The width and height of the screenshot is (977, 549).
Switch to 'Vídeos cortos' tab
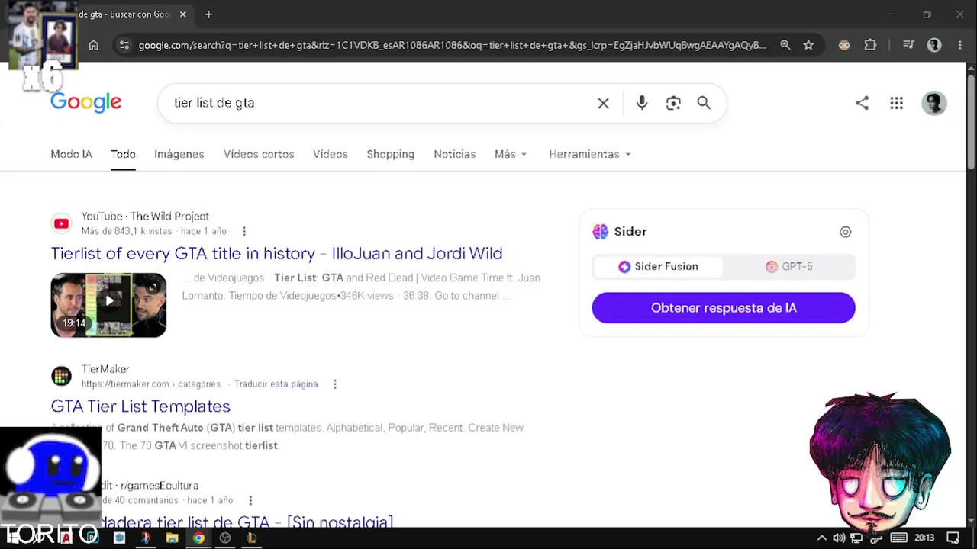(259, 154)
